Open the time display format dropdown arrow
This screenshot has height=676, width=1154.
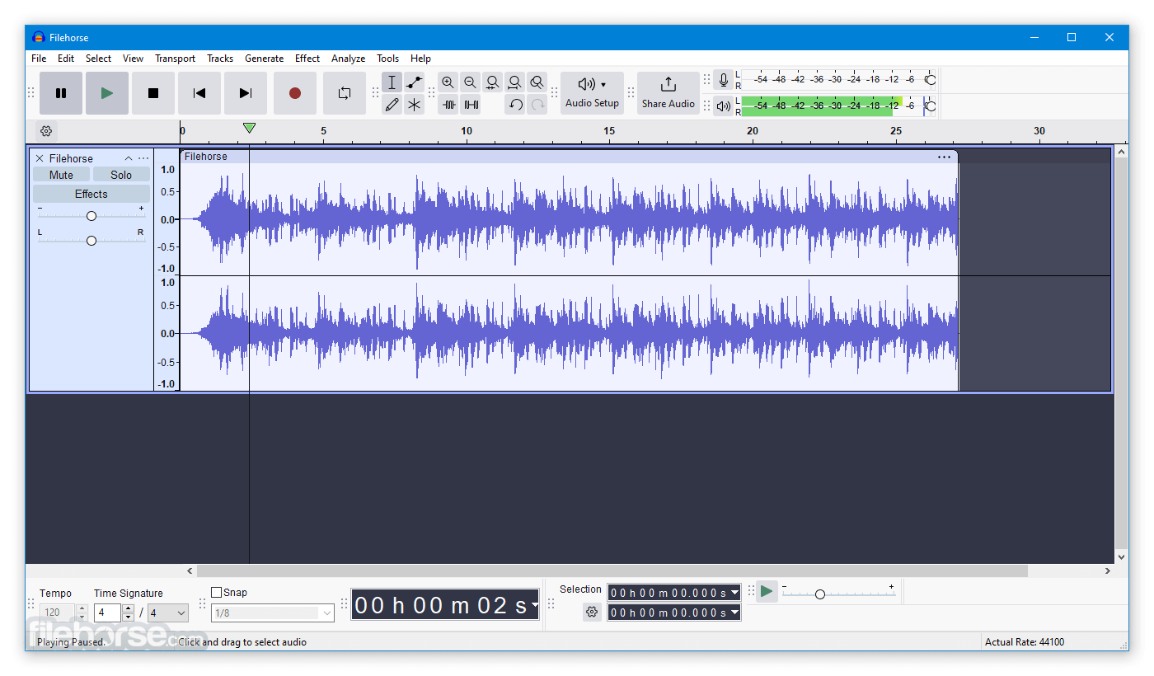pyautogui.click(x=534, y=606)
